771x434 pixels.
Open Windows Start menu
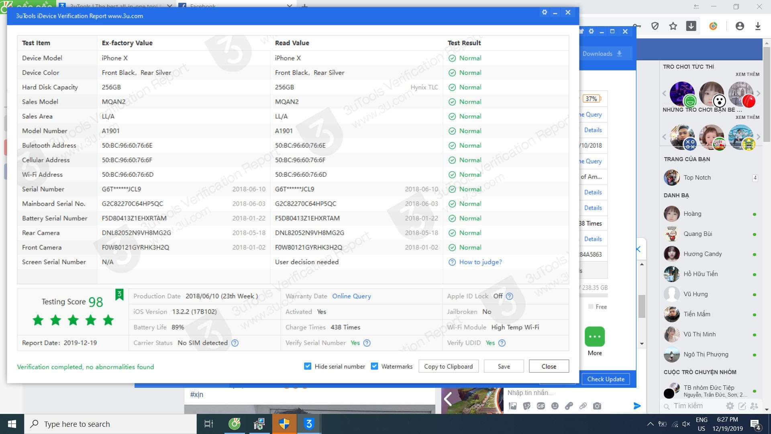(12, 424)
